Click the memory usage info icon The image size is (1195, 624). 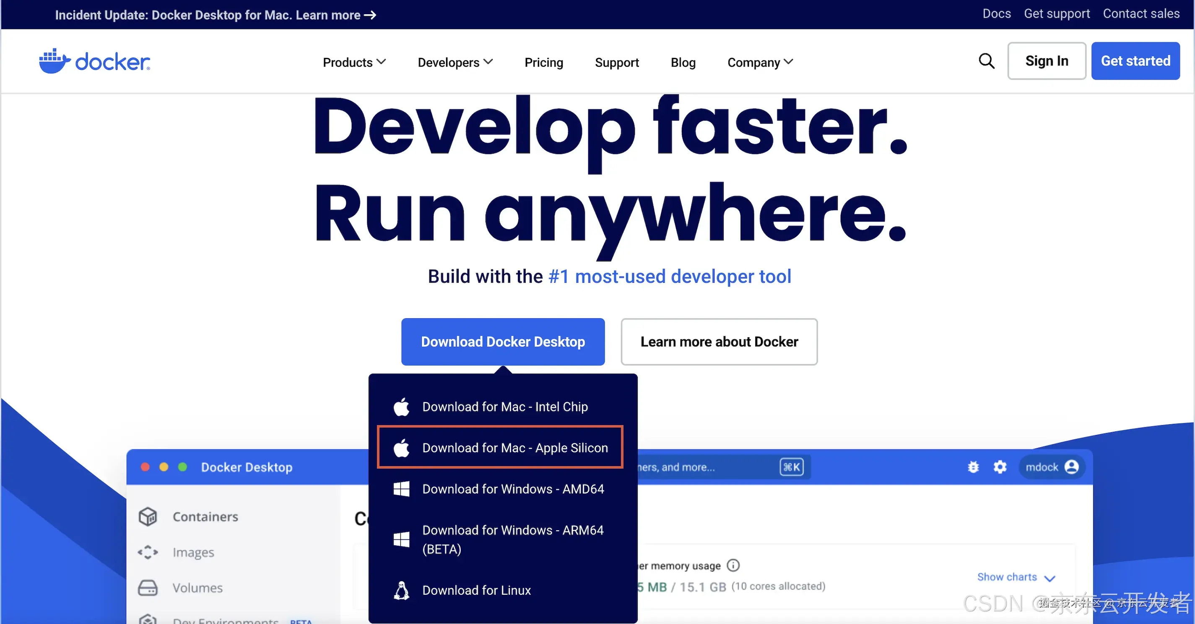click(733, 565)
